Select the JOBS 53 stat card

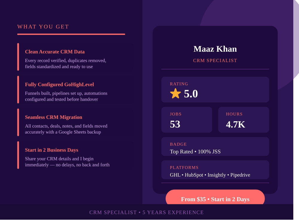pyautogui.click(x=187, y=120)
